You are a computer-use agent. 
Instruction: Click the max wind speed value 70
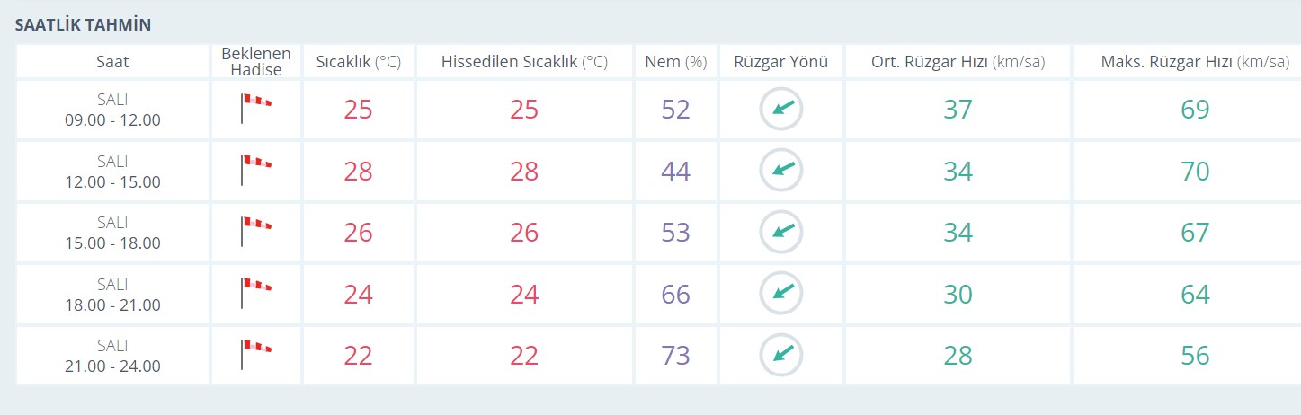coord(1195,171)
